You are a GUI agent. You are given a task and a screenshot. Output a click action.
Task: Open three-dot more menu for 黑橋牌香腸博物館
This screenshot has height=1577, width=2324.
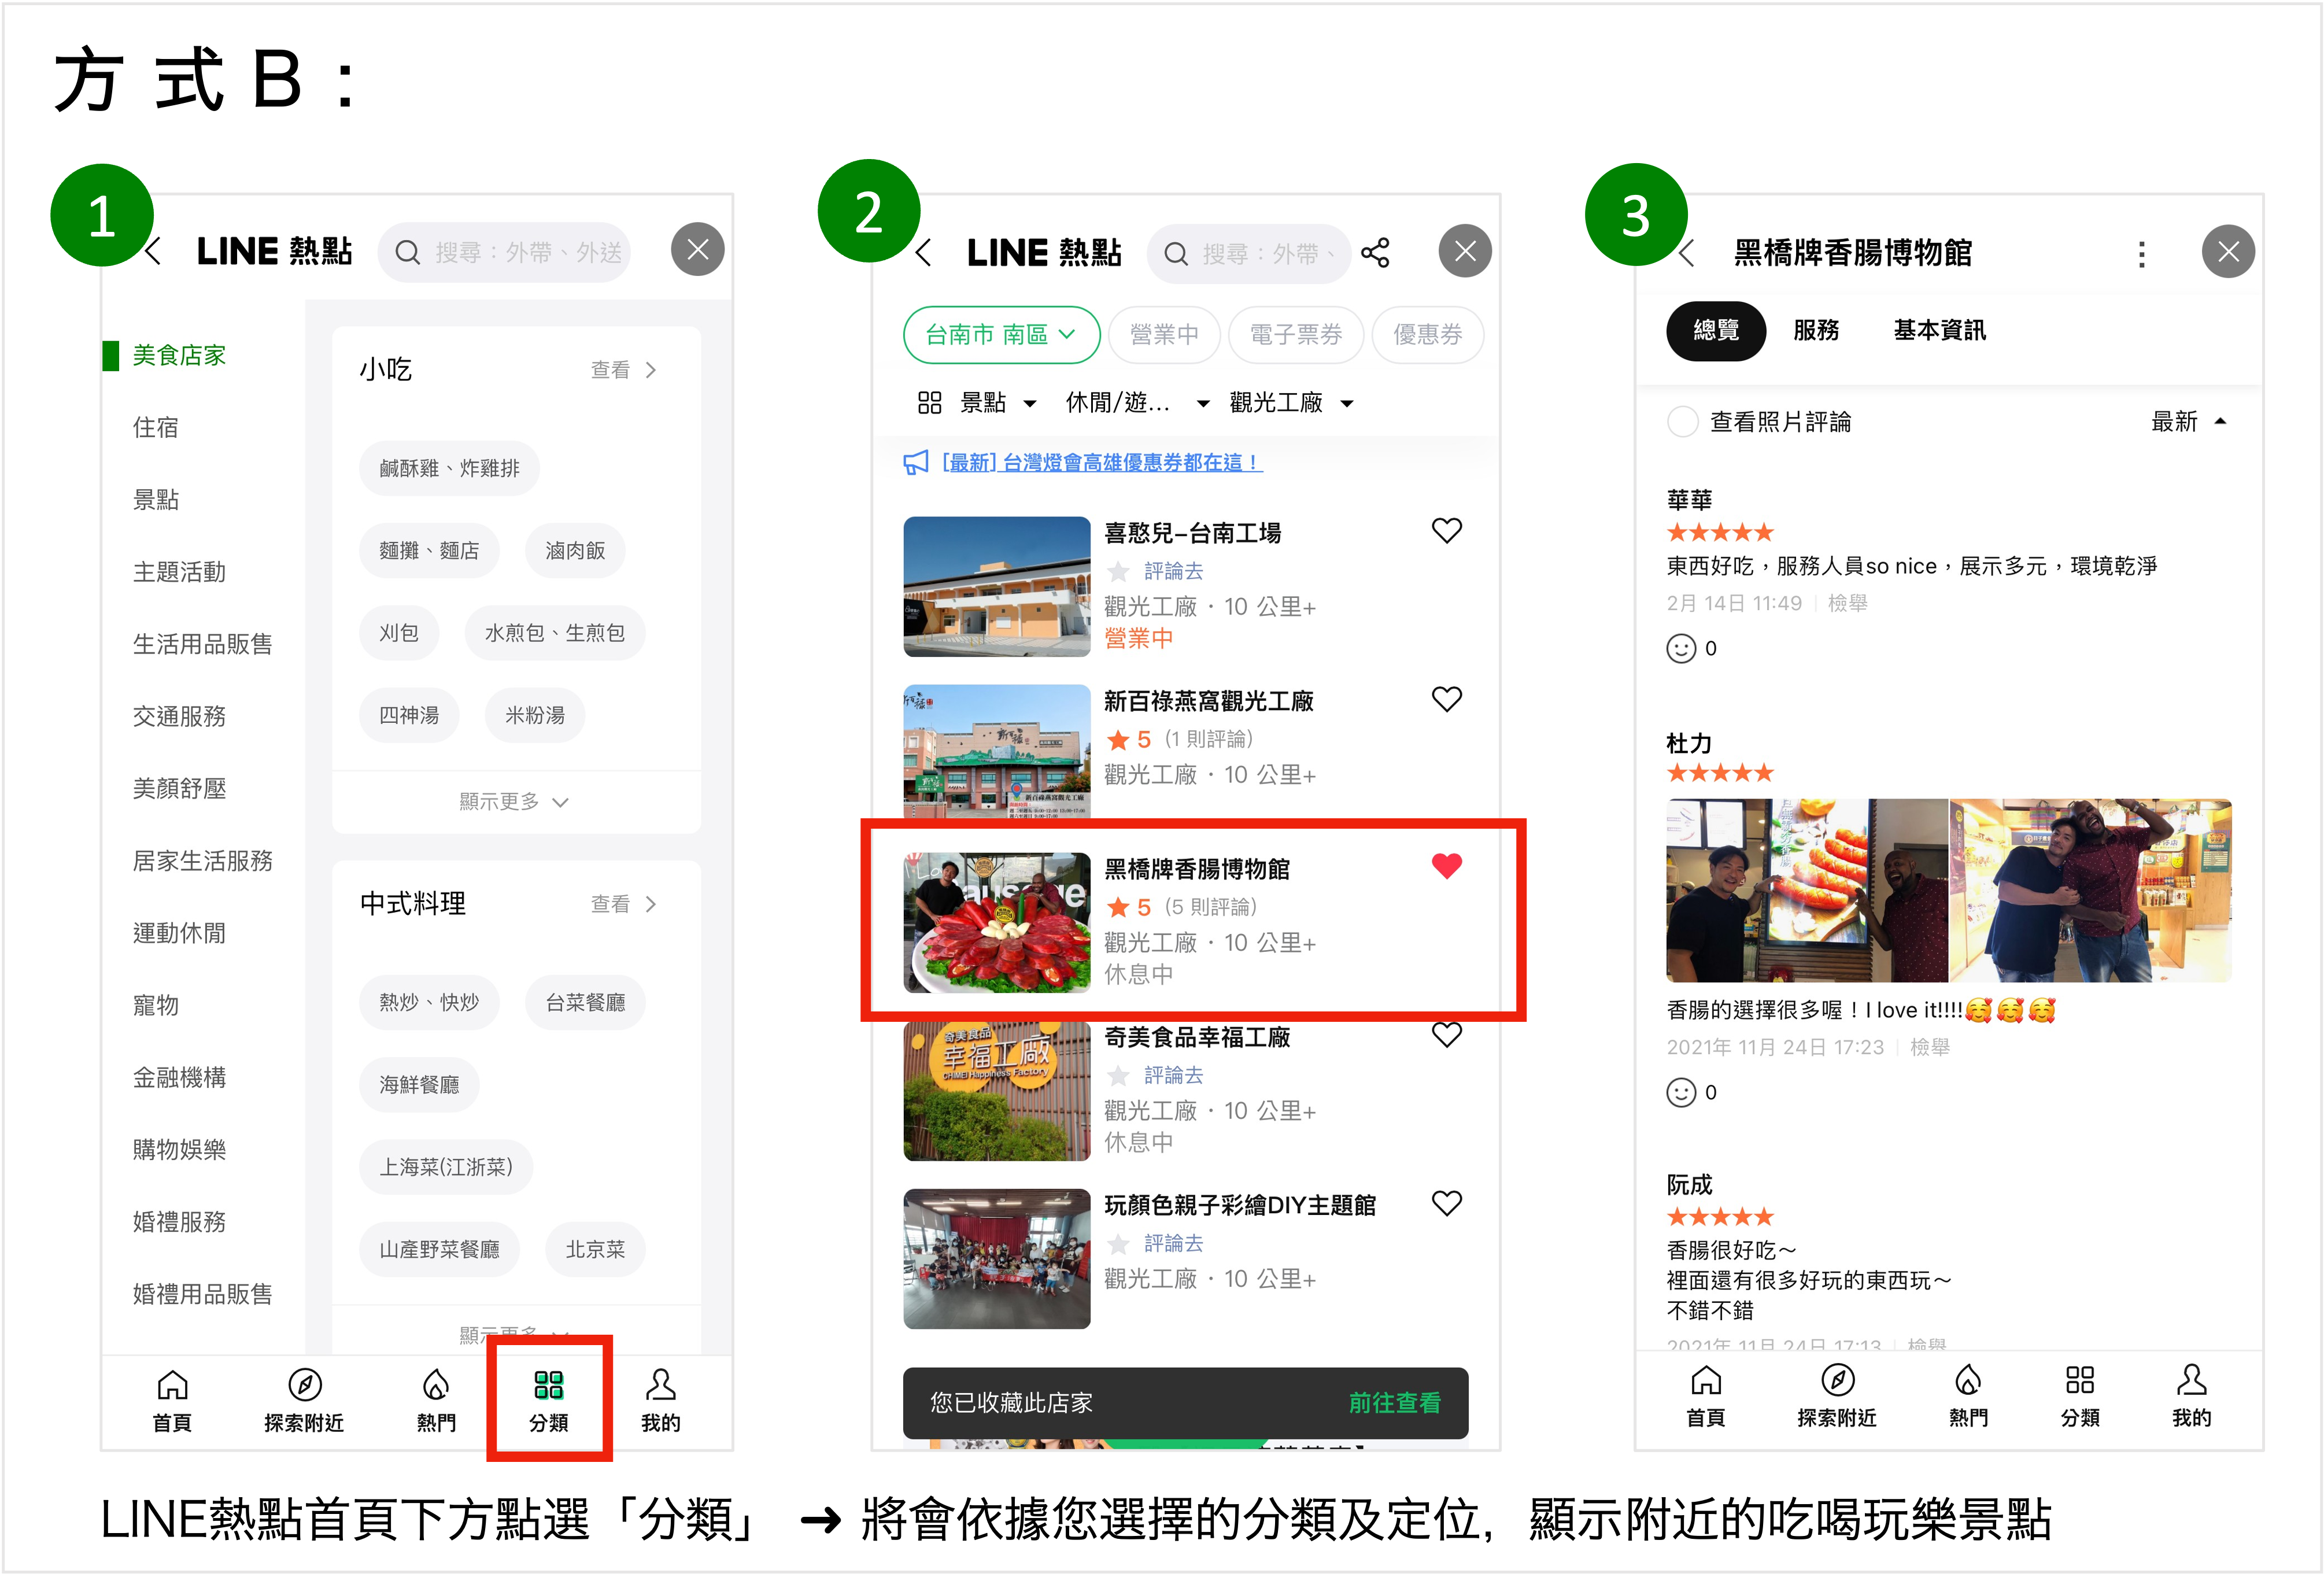(x=2141, y=254)
